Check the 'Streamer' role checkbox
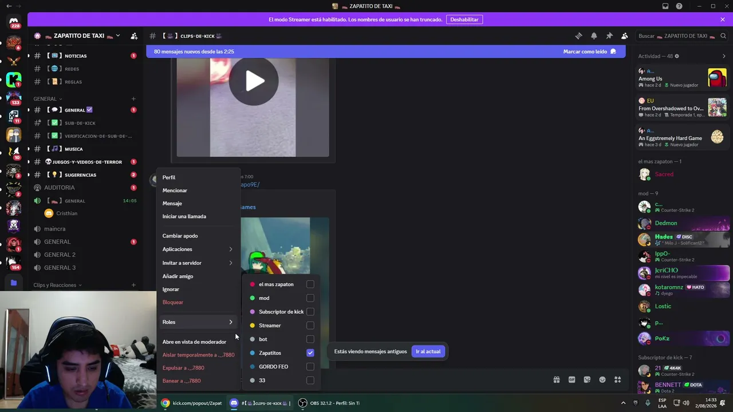Screen dimensions: 733x412 [x=310, y=326]
